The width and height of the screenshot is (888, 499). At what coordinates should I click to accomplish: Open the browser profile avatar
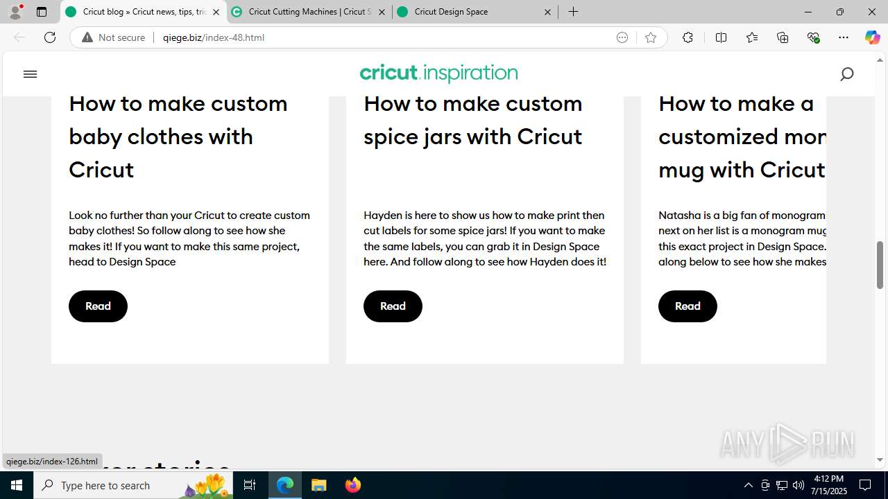coord(15,12)
